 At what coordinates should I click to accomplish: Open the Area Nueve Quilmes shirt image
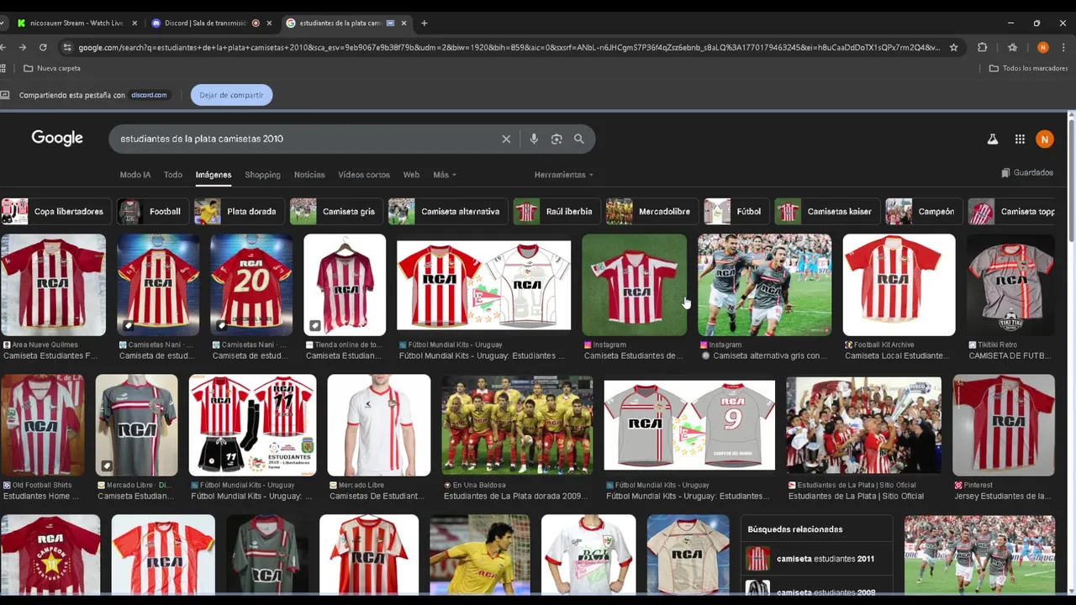point(53,285)
